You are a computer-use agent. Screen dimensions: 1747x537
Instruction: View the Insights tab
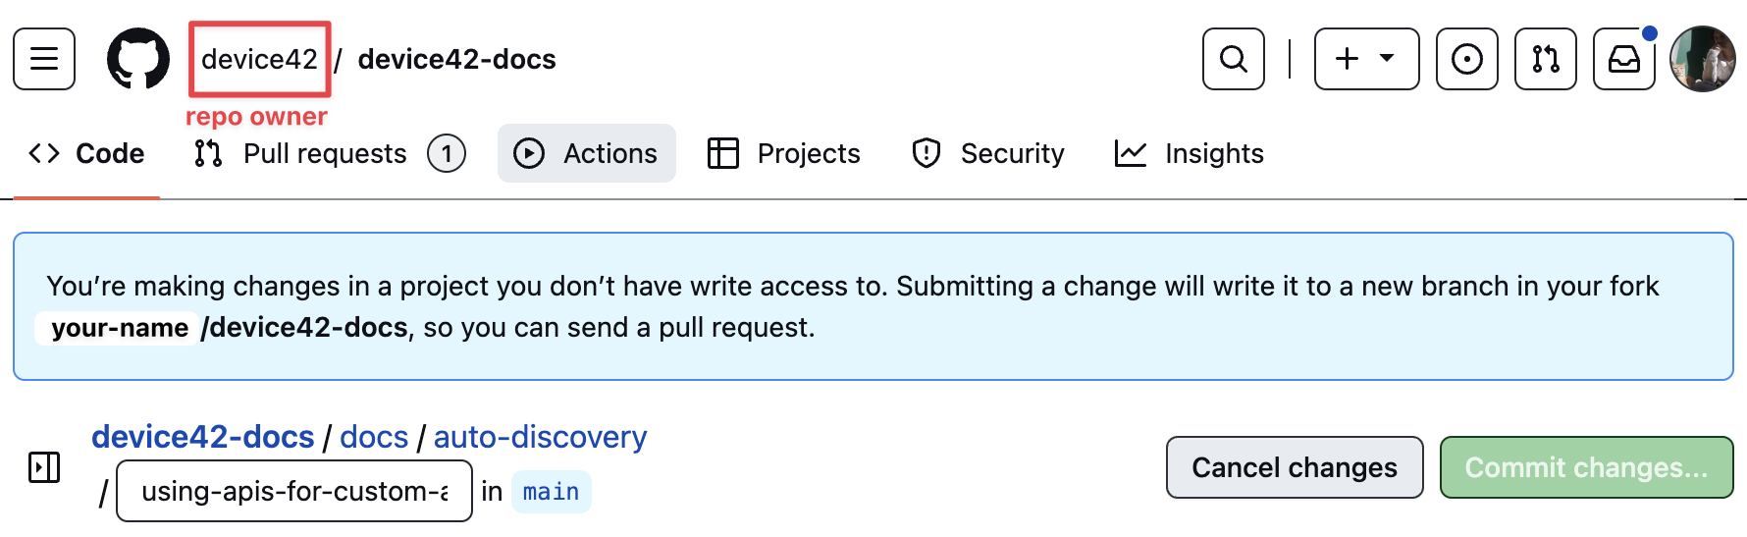point(1190,154)
